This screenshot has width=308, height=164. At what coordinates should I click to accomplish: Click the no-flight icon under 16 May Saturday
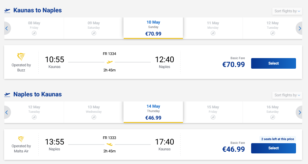click(x=272, y=117)
